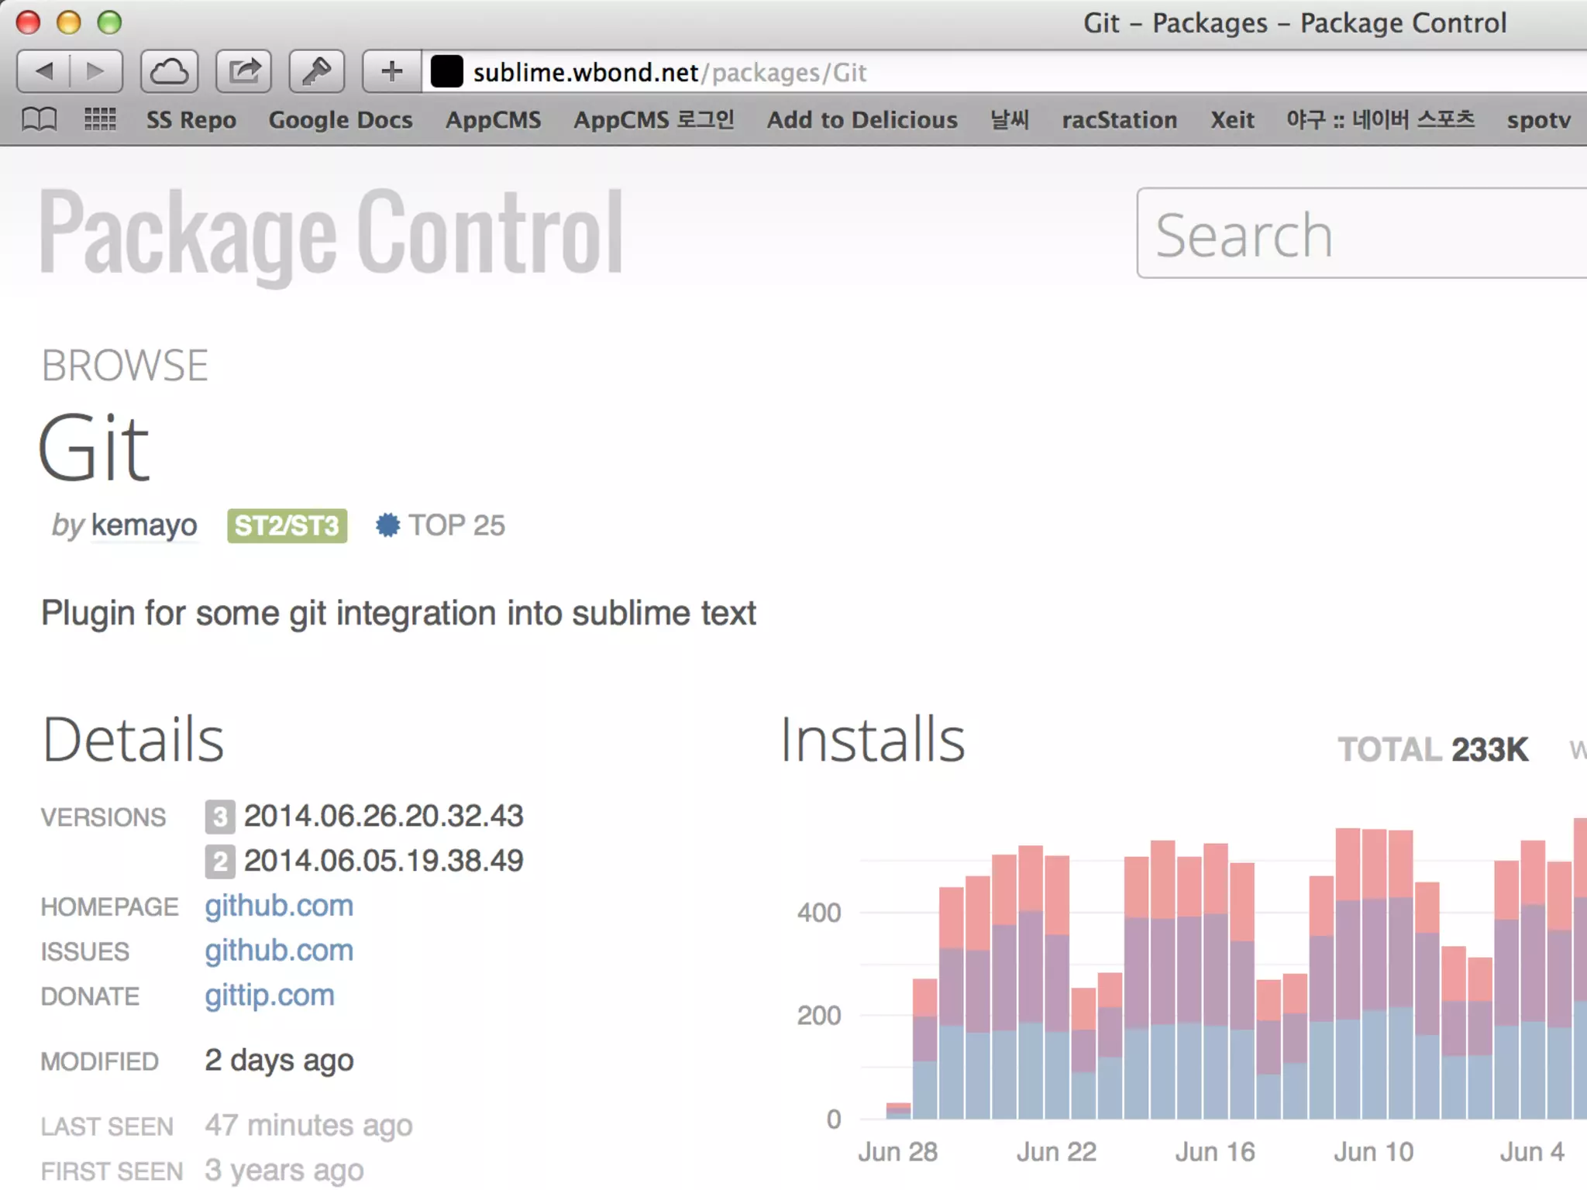Viewport: 1587px width, 1190px height.
Task: Click the '3 years ago' first seen value
Action: (284, 1171)
